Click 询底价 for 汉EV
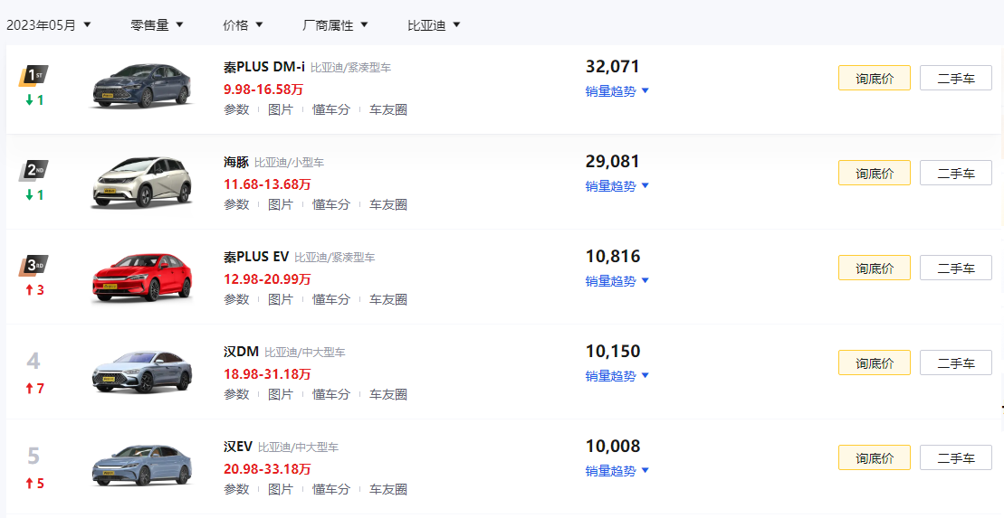 (x=874, y=457)
